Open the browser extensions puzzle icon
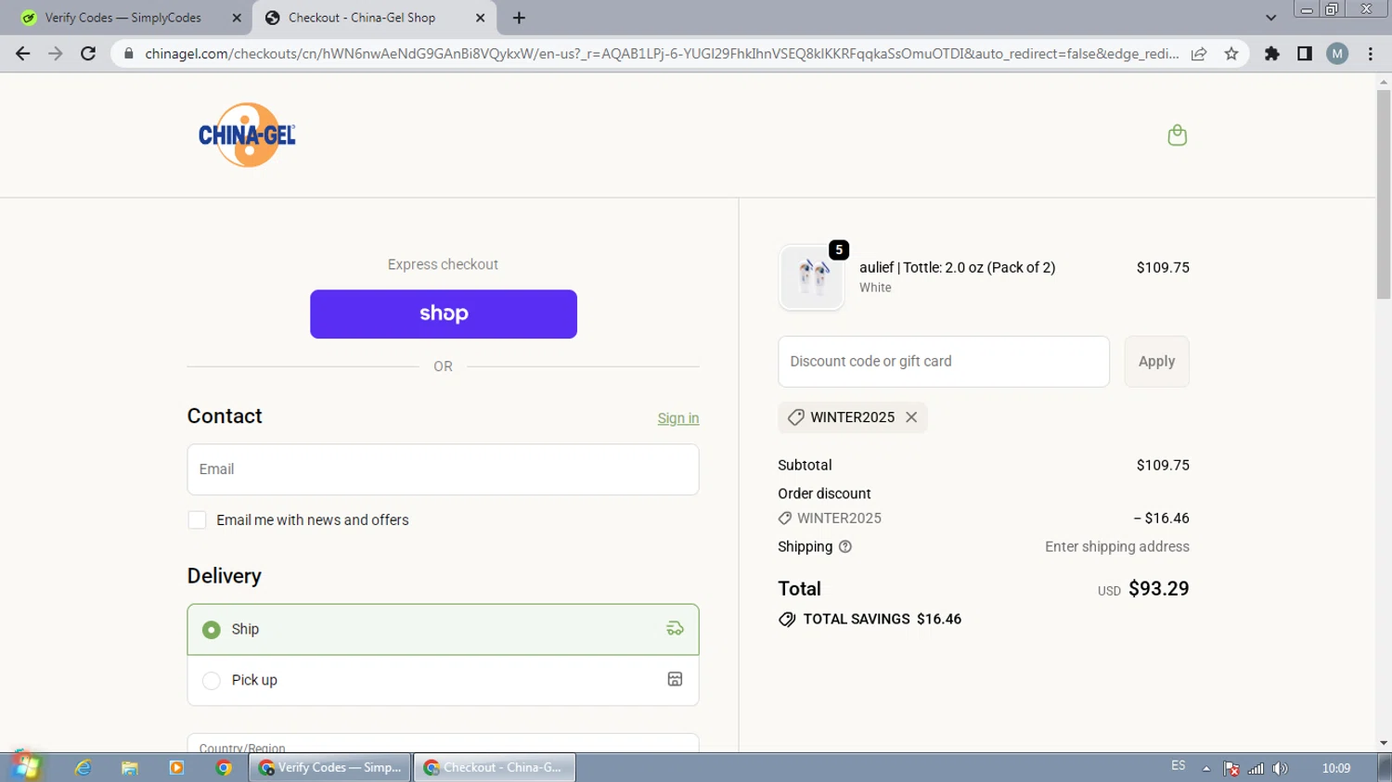The image size is (1392, 782). pyautogui.click(x=1272, y=54)
